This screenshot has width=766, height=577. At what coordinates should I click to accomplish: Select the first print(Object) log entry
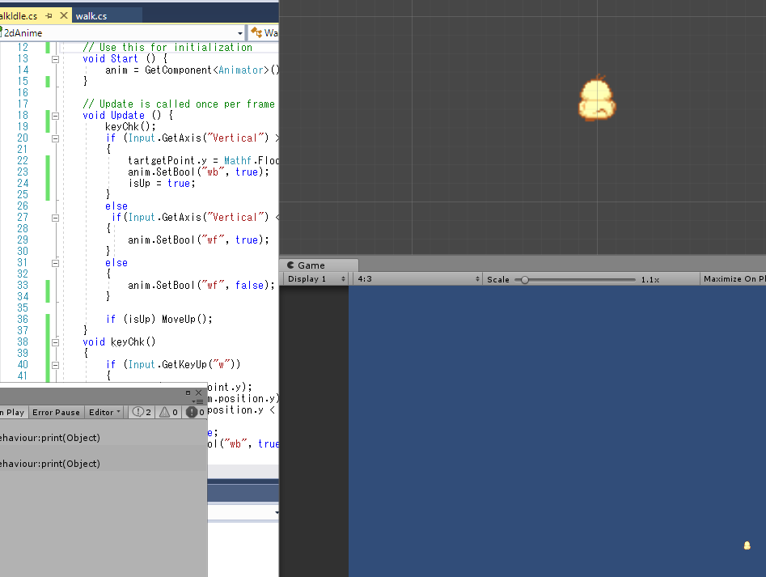pyautogui.click(x=104, y=438)
